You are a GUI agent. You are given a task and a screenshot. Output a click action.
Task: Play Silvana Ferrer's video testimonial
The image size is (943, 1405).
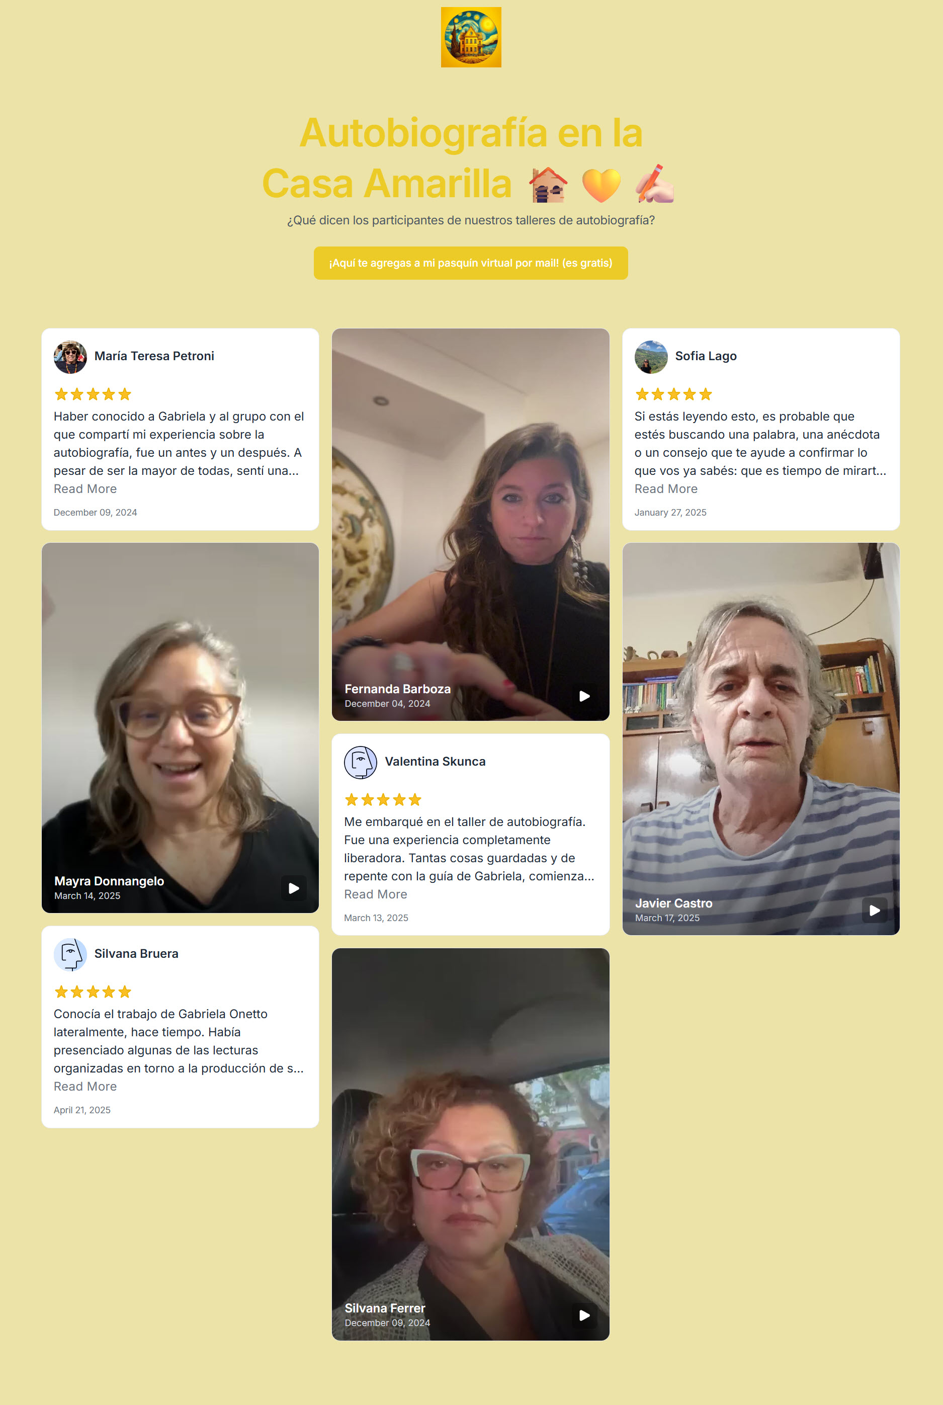coord(584,1315)
